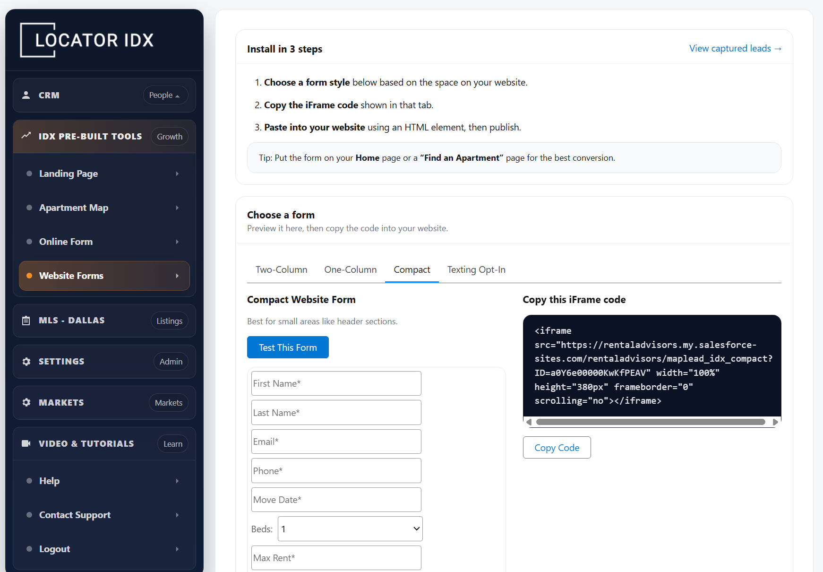Screen dimensions: 823x572
Task: Expand the Help chevron
Action: tap(177, 481)
